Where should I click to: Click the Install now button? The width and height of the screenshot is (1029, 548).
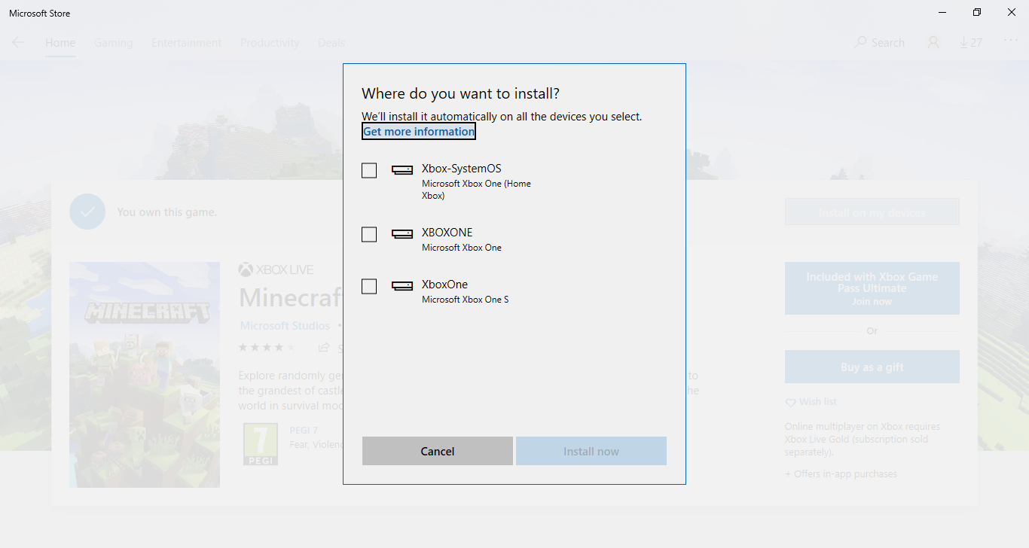[591, 451]
